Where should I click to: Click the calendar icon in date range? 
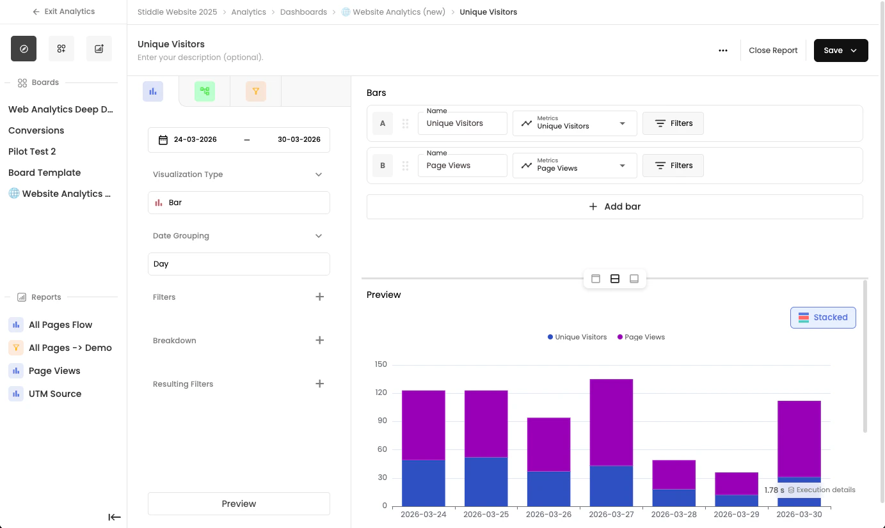163,139
